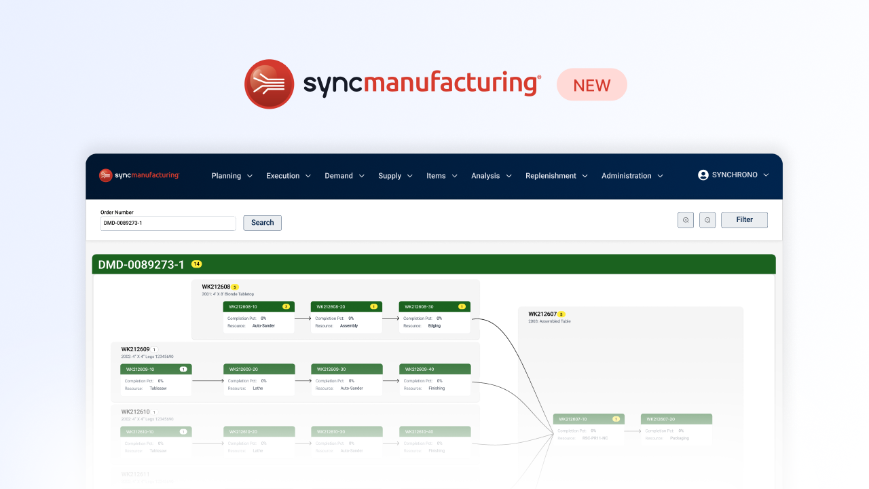Click the '14' count badge beside DMD-0089273-1
The image size is (869, 489).
(197, 263)
